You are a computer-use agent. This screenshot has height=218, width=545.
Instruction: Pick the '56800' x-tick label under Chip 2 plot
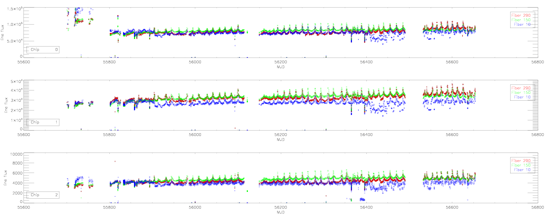[538, 207]
